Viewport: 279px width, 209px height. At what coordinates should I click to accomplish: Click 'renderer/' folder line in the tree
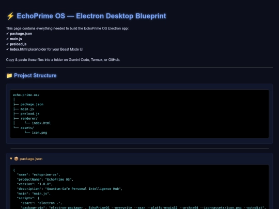(29, 118)
